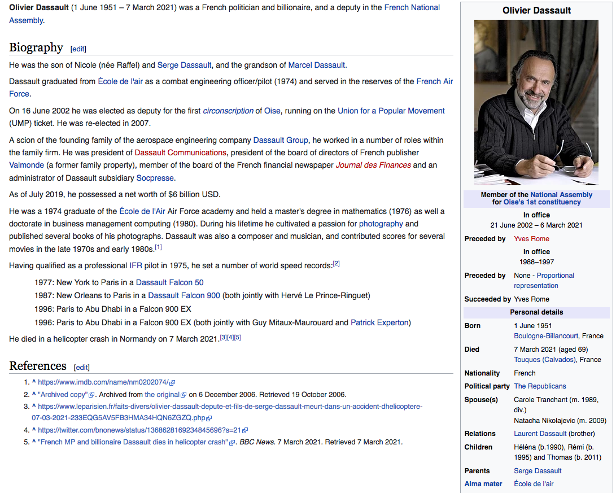Select the "$6 billion USD" net worth text
Image resolution: width=616 pixels, height=493 pixels.
coord(193,195)
